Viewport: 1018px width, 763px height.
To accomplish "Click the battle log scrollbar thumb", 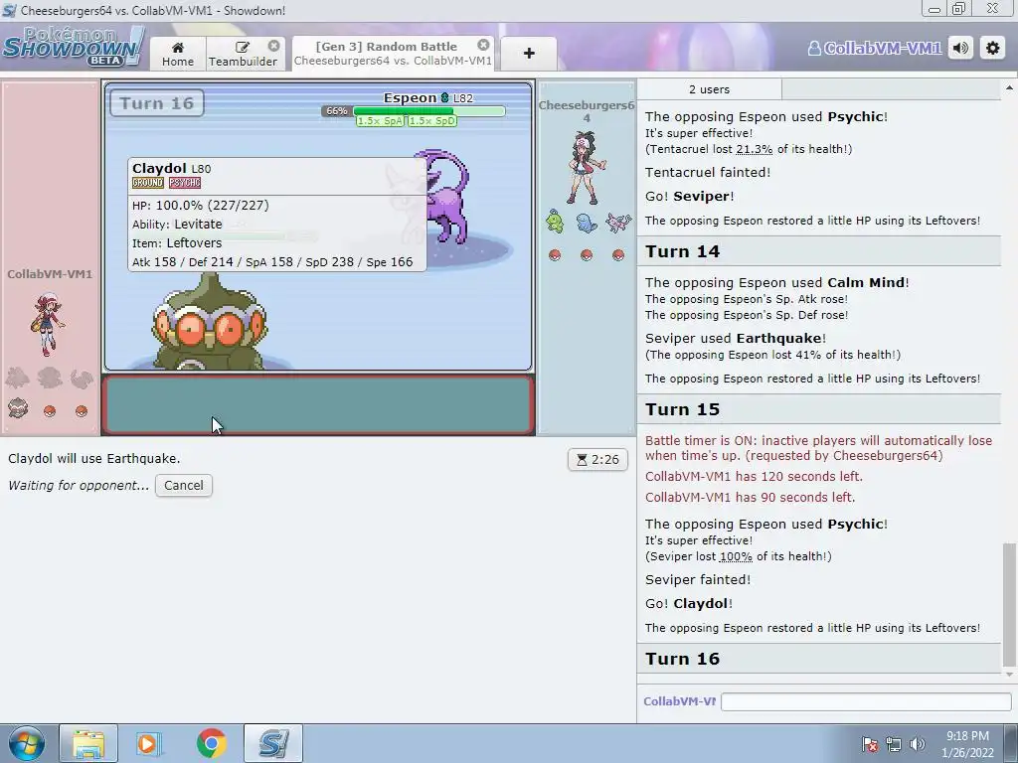I will coord(1009,605).
